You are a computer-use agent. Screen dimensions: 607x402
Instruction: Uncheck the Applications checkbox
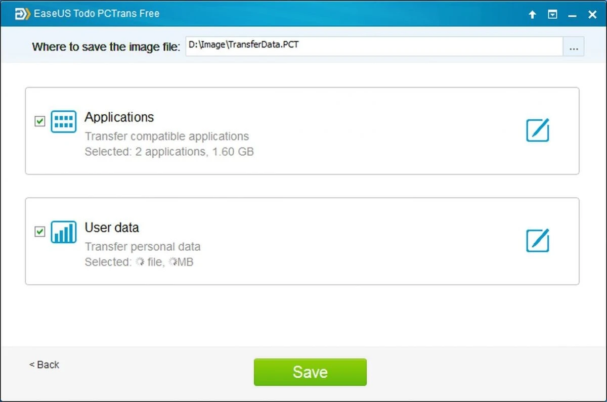pyautogui.click(x=39, y=121)
